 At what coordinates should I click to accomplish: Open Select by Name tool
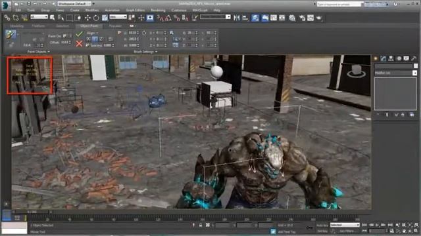[x=61, y=18]
